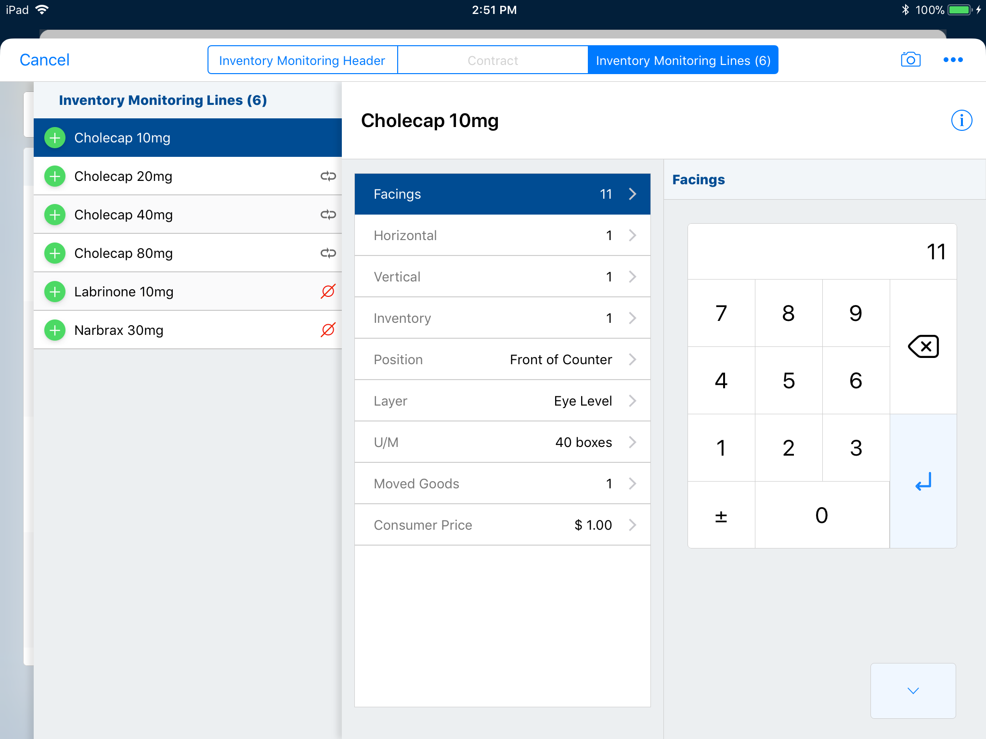Toggle green plus on Cholecap 40mg

pos(55,215)
